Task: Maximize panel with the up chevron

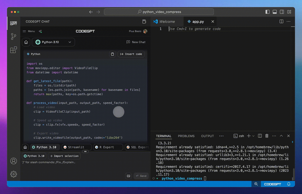Action: [281, 136]
